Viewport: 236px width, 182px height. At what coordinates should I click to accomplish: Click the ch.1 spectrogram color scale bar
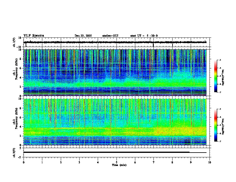click(x=215, y=76)
